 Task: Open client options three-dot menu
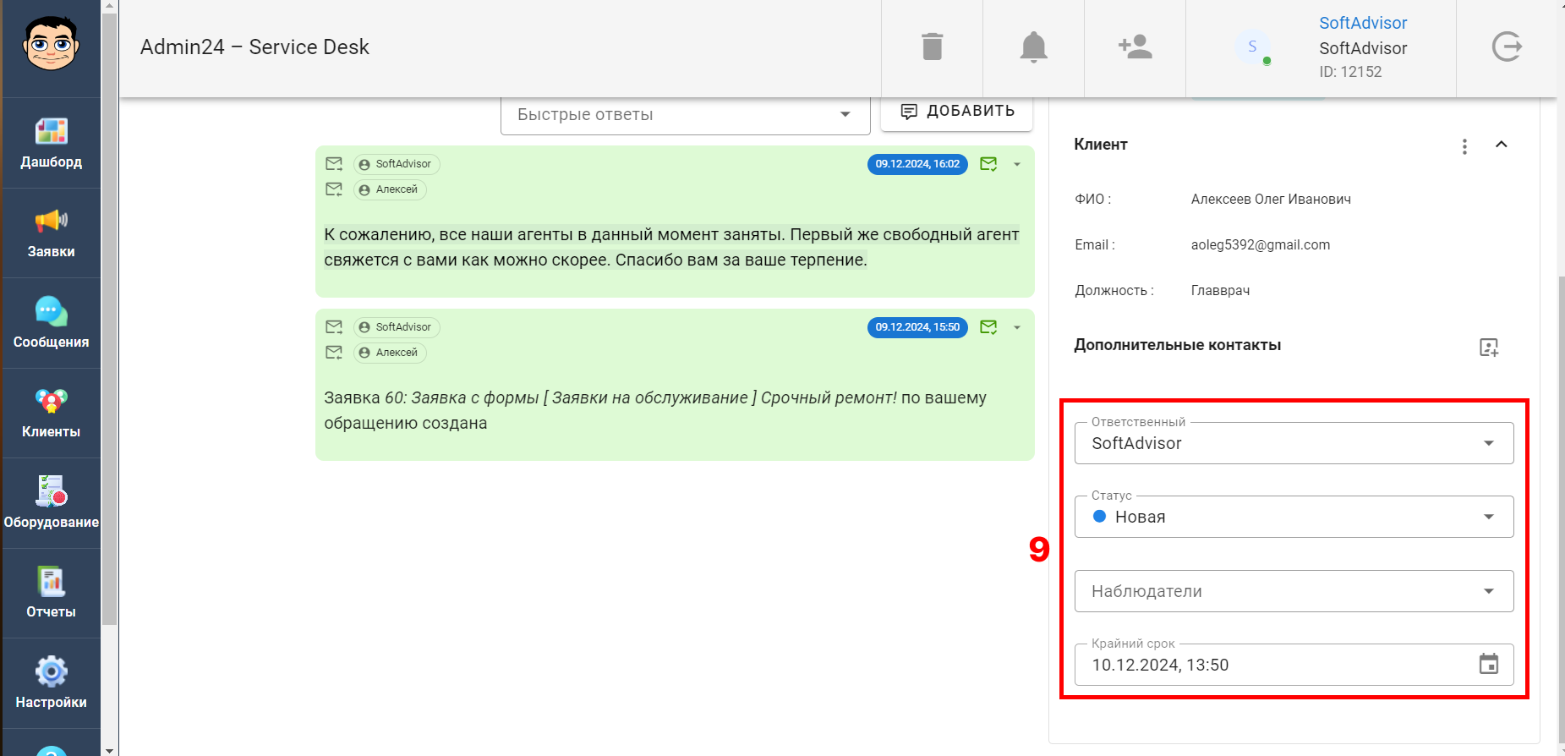[1464, 146]
